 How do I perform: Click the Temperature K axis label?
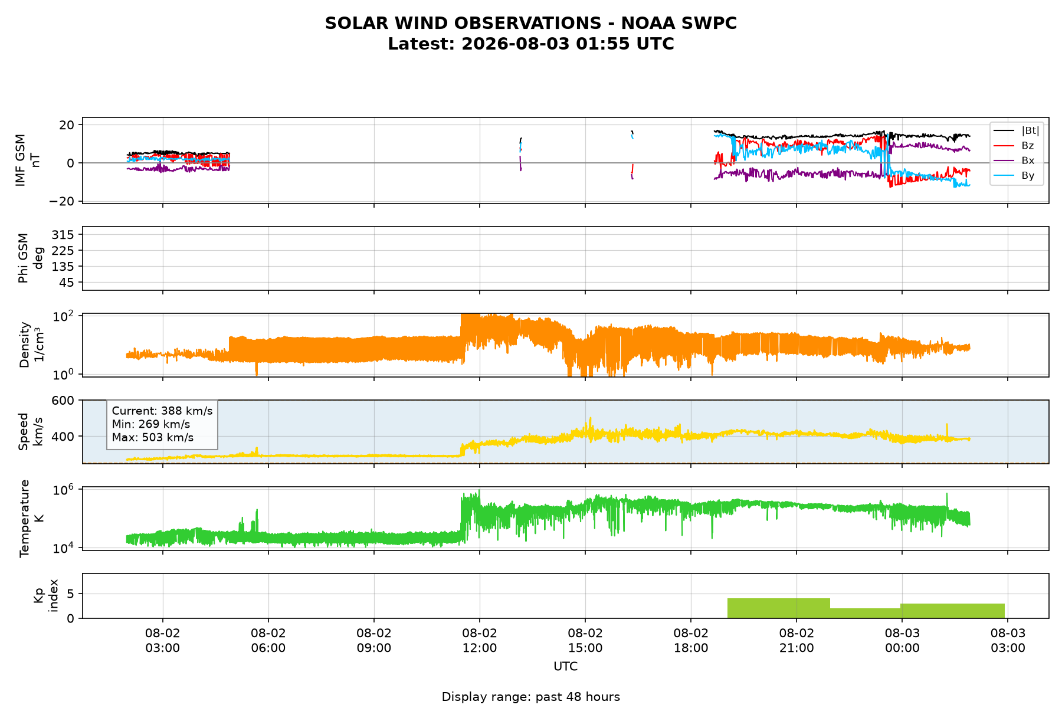point(32,519)
